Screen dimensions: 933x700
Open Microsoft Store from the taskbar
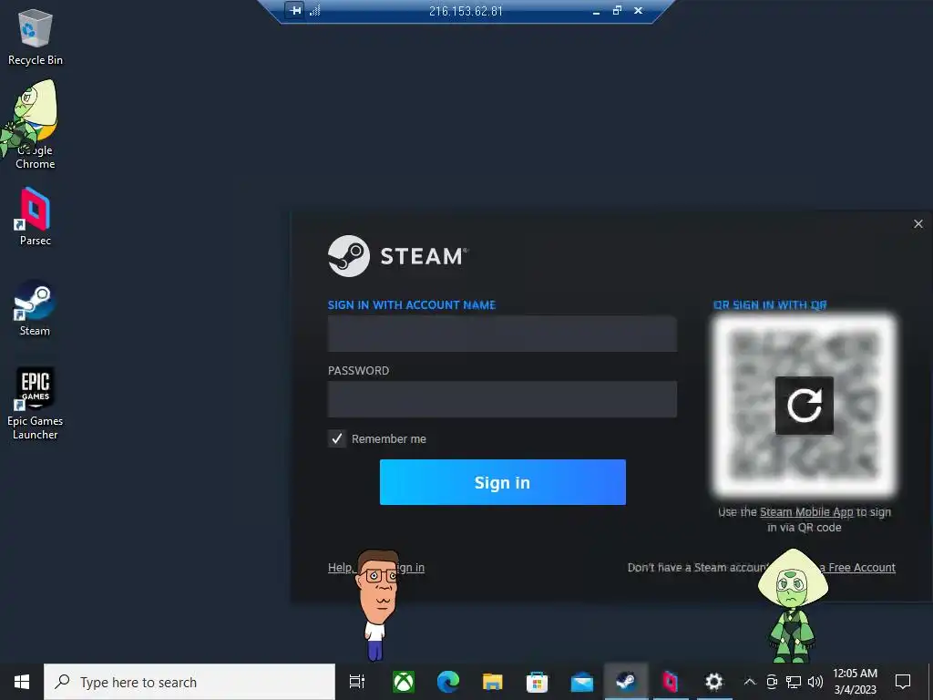point(537,682)
